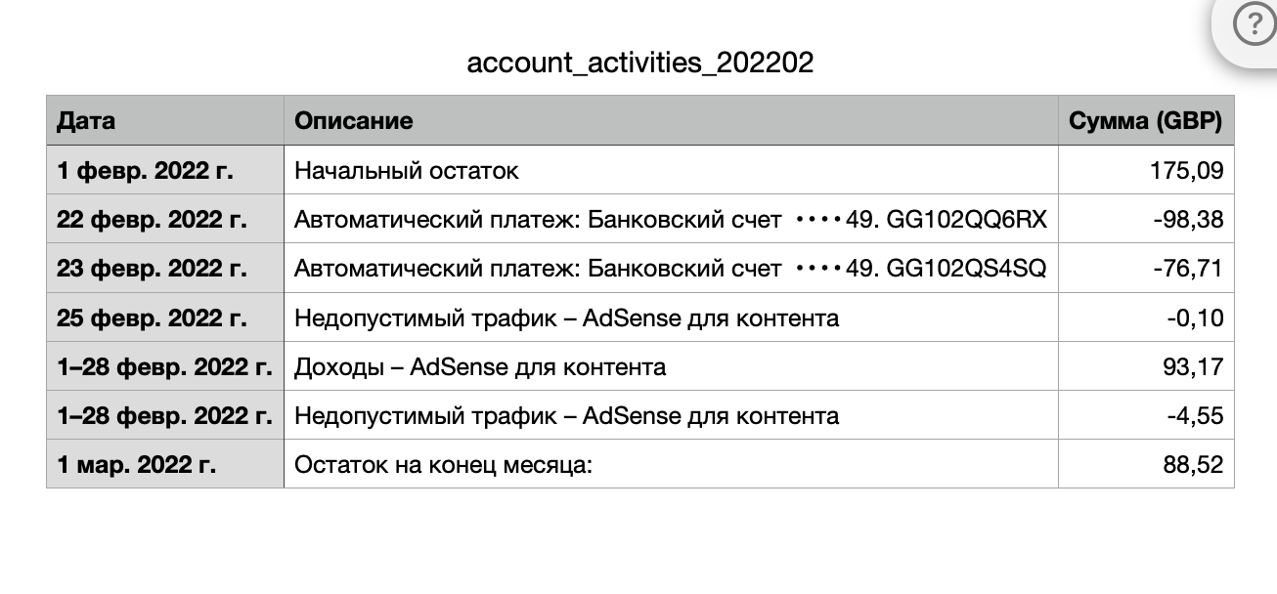Screen dimensions: 1277x594
Task: Select the Дата column header
Action: [x=165, y=121]
